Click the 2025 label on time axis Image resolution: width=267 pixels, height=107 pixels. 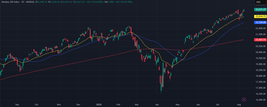point(99,105)
